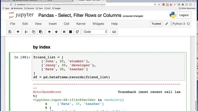Click the Trusted notebook button
198x111 pixels.
click(156, 24)
